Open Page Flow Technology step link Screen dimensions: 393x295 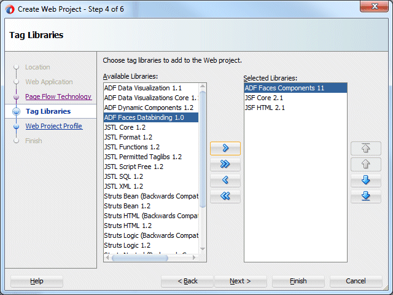[x=58, y=96]
